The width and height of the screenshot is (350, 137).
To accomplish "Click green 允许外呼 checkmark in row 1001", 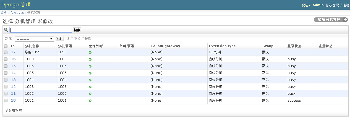I will pyautogui.click(x=90, y=101).
